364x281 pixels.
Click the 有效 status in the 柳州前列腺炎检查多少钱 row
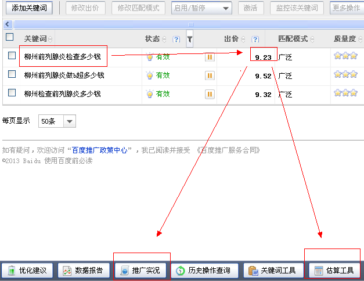(163, 57)
